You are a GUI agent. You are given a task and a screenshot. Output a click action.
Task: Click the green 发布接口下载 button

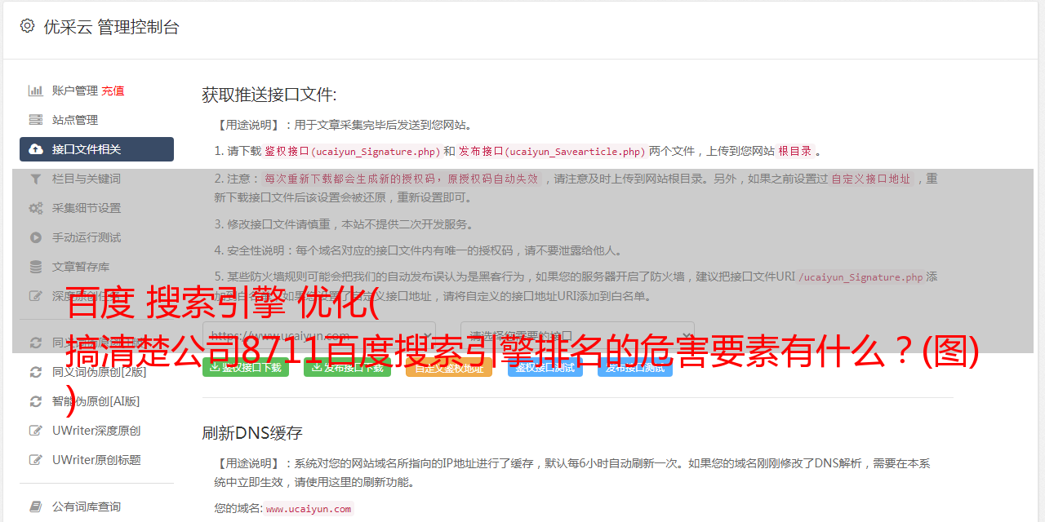pyautogui.click(x=347, y=367)
